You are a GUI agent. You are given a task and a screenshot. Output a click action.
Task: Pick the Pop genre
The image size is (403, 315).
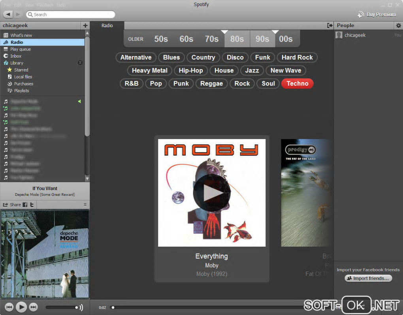point(156,83)
